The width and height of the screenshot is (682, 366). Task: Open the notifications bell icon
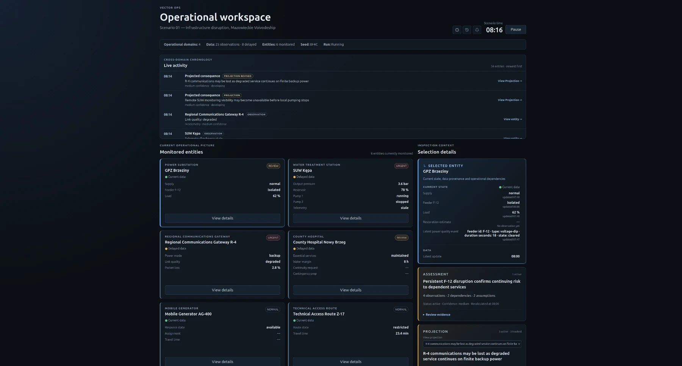pos(477,30)
